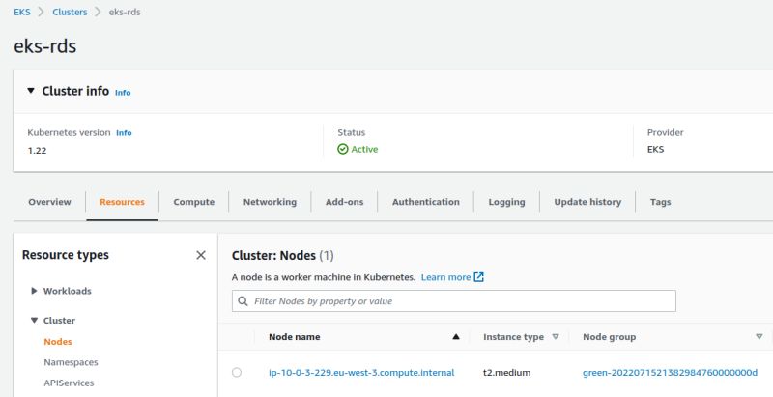Collapse the Cluster info section

(31, 91)
